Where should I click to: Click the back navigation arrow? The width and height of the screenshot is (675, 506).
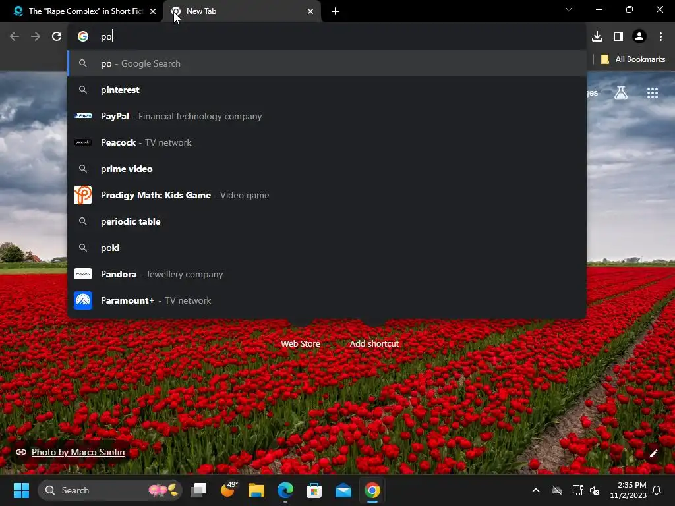coord(15,36)
